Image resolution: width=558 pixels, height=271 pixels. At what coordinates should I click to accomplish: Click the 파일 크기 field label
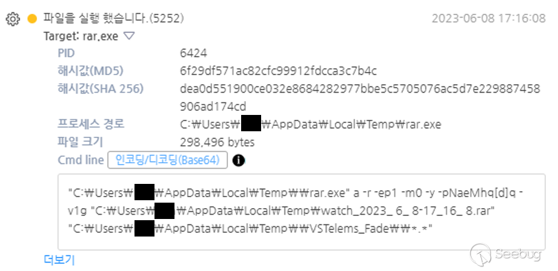point(80,142)
